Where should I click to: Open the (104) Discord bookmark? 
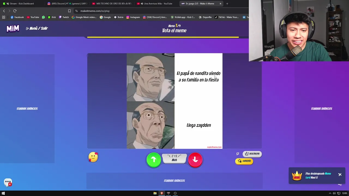(x=155, y=17)
